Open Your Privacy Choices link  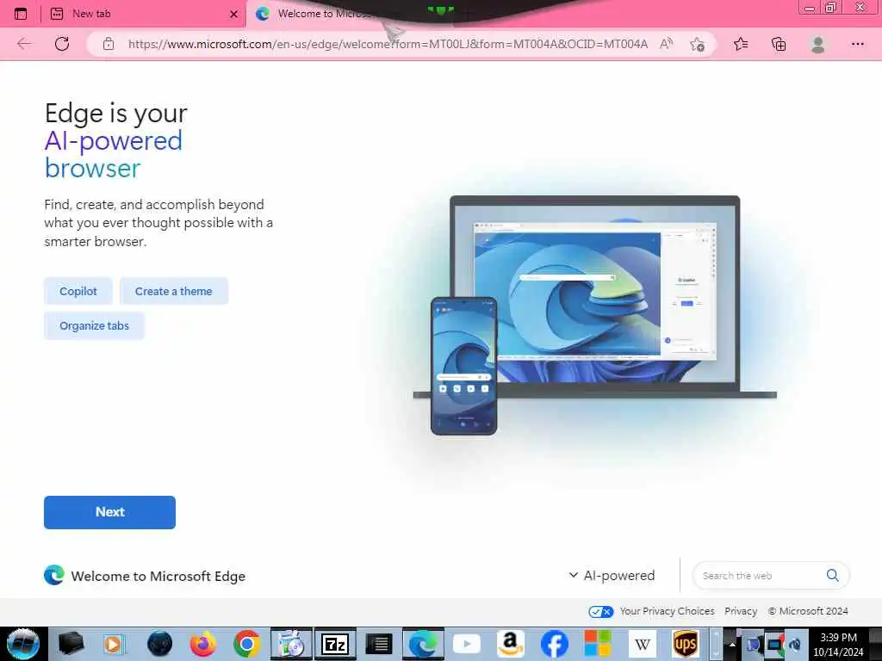click(668, 611)
